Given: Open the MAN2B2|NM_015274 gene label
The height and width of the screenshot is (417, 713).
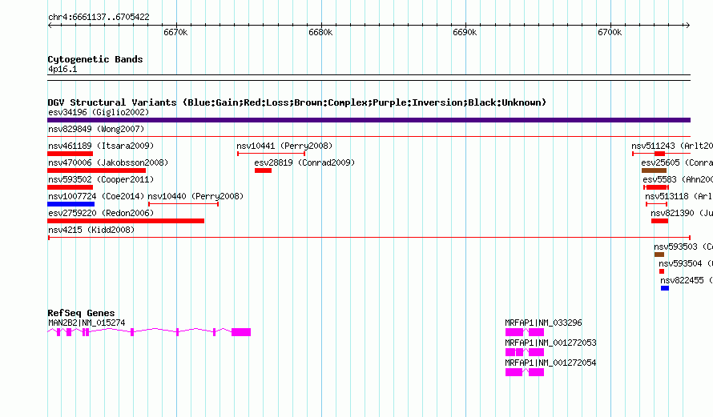Looking at the screenshot, I should pos(87,323).
